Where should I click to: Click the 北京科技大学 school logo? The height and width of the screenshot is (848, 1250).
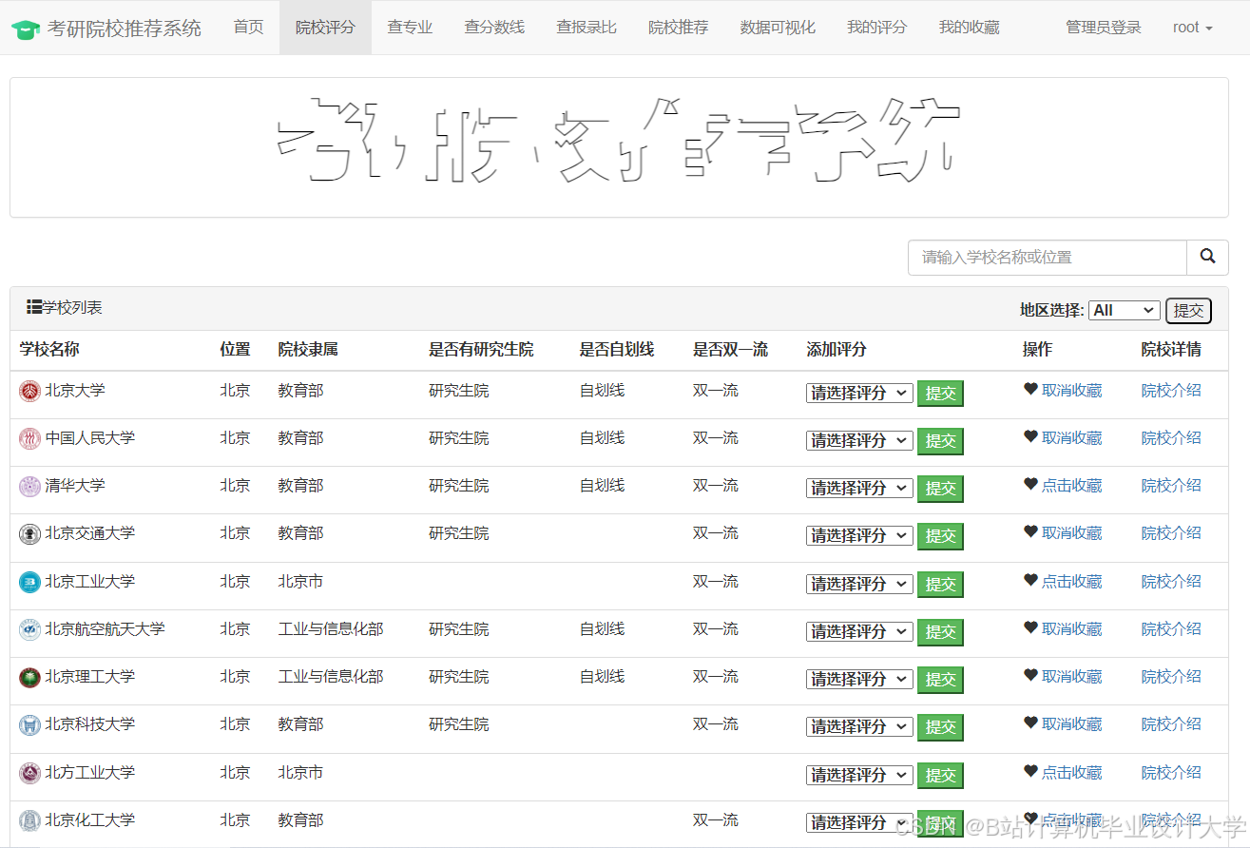30,724
